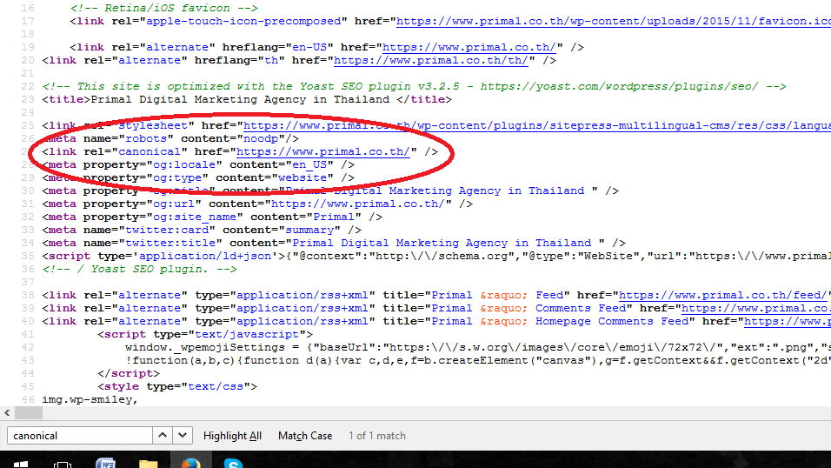Click 'twitter:title' name on line 34
This screenshot has width=831, height=468.
tap(170, 243)
